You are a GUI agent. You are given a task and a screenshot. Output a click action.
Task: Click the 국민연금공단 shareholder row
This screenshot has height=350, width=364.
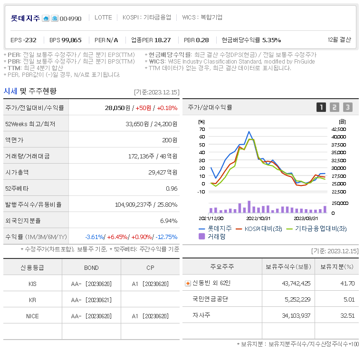pyautogui.click(x=270, y=299)
